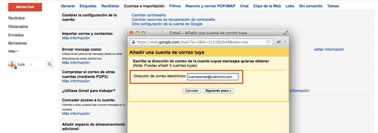
Task: Click the fullscreen arrows icon in popup title bar
Action: 286,33
